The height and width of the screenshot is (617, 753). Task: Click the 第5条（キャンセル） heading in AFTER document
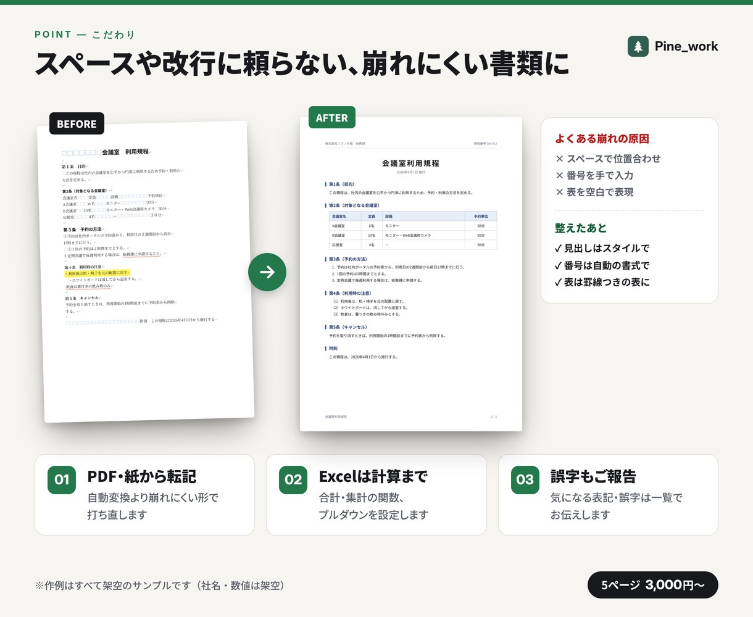348,327
